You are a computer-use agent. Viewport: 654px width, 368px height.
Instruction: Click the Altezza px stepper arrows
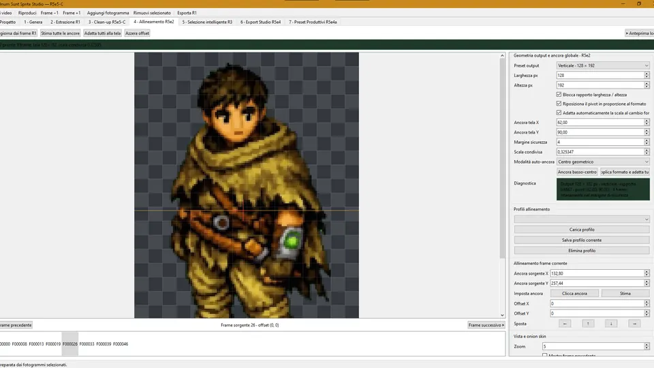tap(647, 85)
